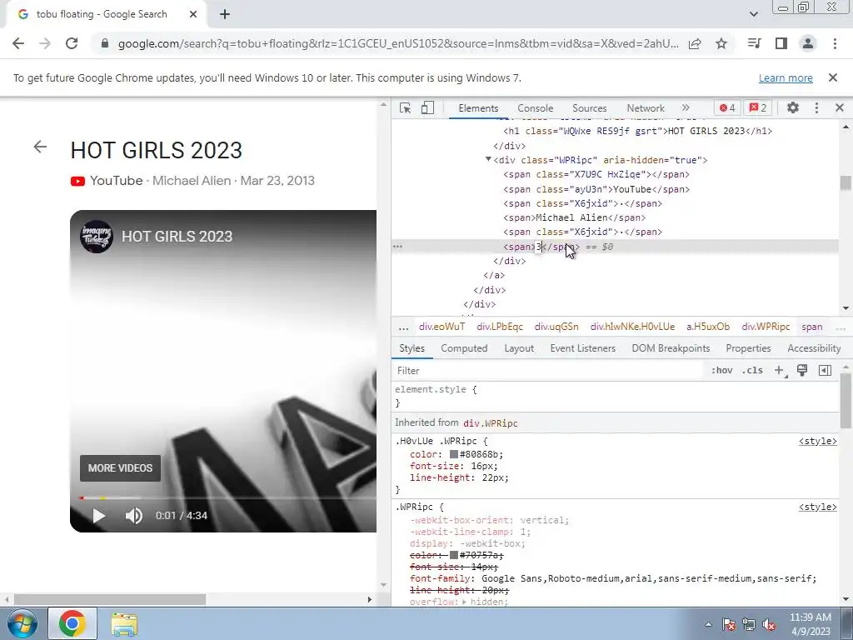Screen dimensions: 853x640
Task: Show more DevTools tabs chevron
Action: click(x=686, y=107)
